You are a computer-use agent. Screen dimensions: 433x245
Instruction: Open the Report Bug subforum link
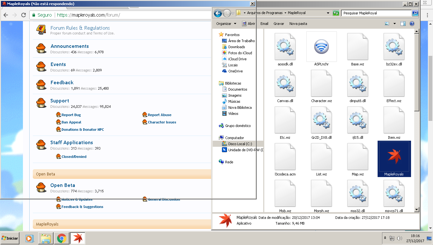[x=71, y=115]
